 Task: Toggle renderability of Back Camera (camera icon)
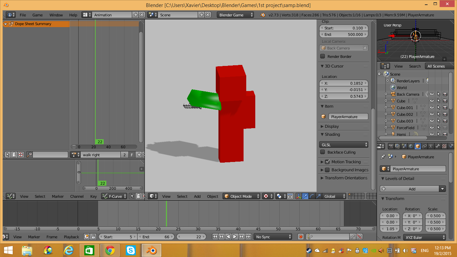[x=445, y=94]
